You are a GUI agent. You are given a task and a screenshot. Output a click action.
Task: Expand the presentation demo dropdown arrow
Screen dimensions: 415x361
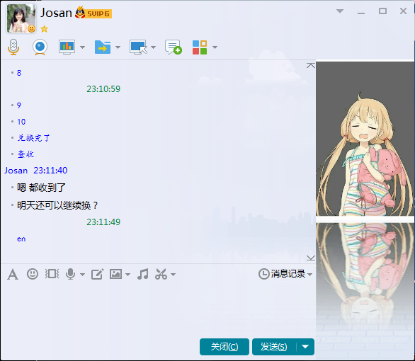[82, 47]
